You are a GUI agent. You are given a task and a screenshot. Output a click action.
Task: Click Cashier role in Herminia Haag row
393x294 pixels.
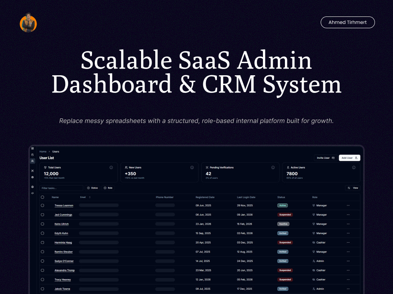pyautogui.click(x=319, y=243)
